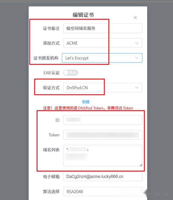Screen dimensions: 173x200
Task: Click the 证书颁发机构 dropdown chevron arrow
Action: click(x=137, y=58)
